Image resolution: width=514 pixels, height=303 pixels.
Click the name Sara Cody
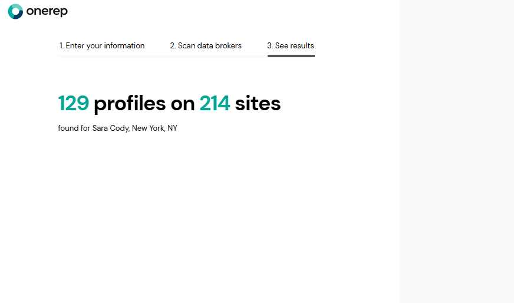110,128
